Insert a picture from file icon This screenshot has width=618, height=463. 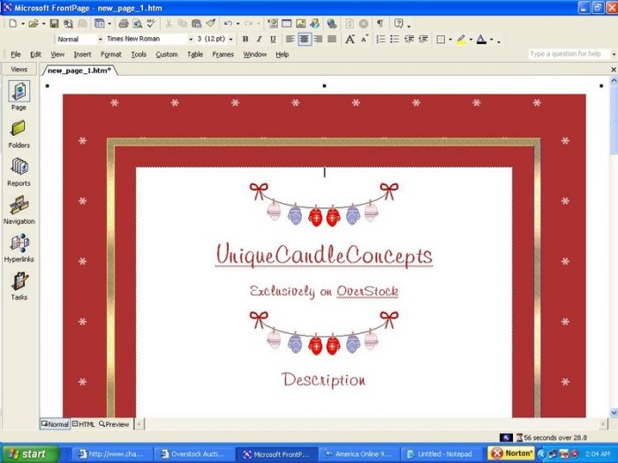point(301,24)
